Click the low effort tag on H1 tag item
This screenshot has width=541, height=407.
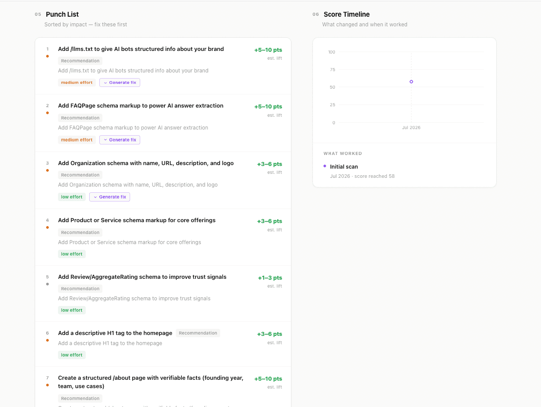[72, 355]
